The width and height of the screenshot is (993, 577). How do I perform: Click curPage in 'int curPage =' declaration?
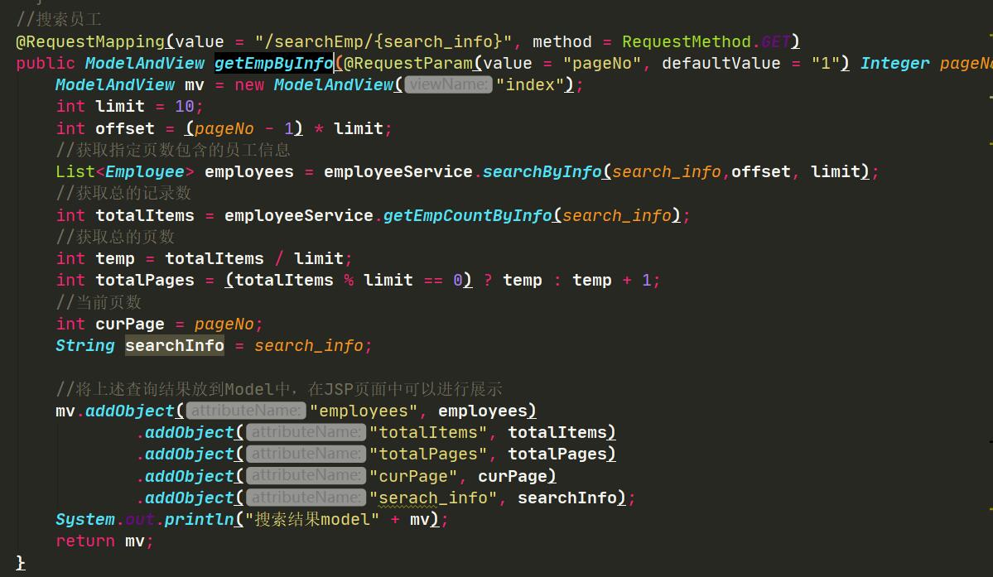130,324
